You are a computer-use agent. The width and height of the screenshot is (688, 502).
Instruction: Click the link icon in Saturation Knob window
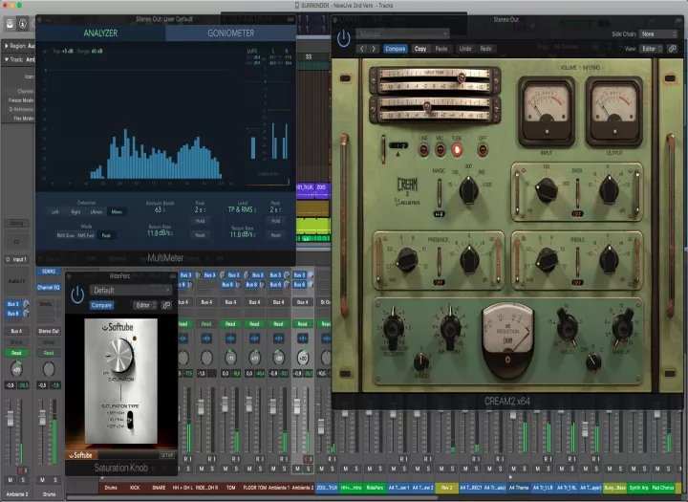166,305
